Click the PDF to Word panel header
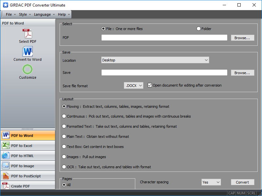Image resolution: width=262 pixels, height=196 pixels. [x=28, y=23]
